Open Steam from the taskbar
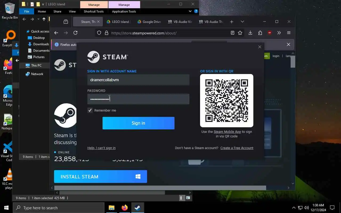 [137, 208]
